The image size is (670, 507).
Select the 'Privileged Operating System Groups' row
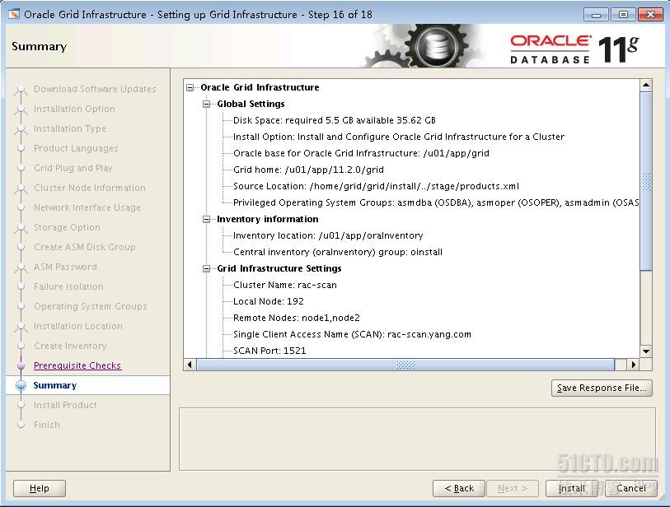436,202
